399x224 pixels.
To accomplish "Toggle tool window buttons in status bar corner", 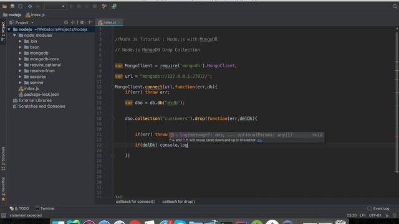I will tap(4, 215).
